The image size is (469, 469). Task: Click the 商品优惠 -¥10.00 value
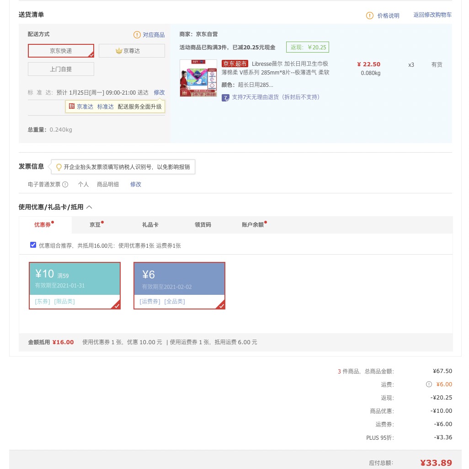pos(441,411)
